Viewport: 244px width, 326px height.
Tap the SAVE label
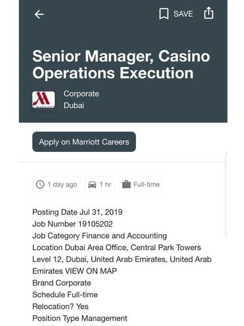pos(183,14)
